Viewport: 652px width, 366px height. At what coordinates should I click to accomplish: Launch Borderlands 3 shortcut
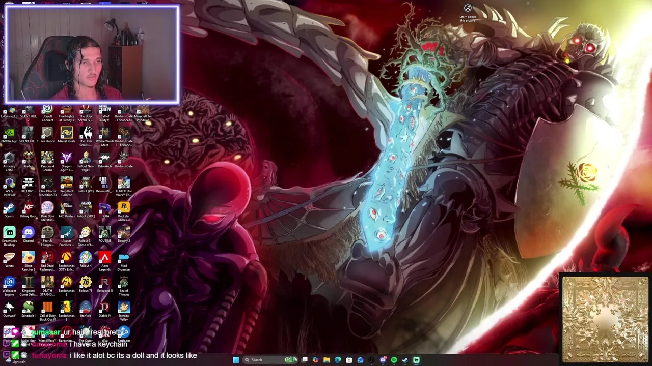click(x=66, y=312)
